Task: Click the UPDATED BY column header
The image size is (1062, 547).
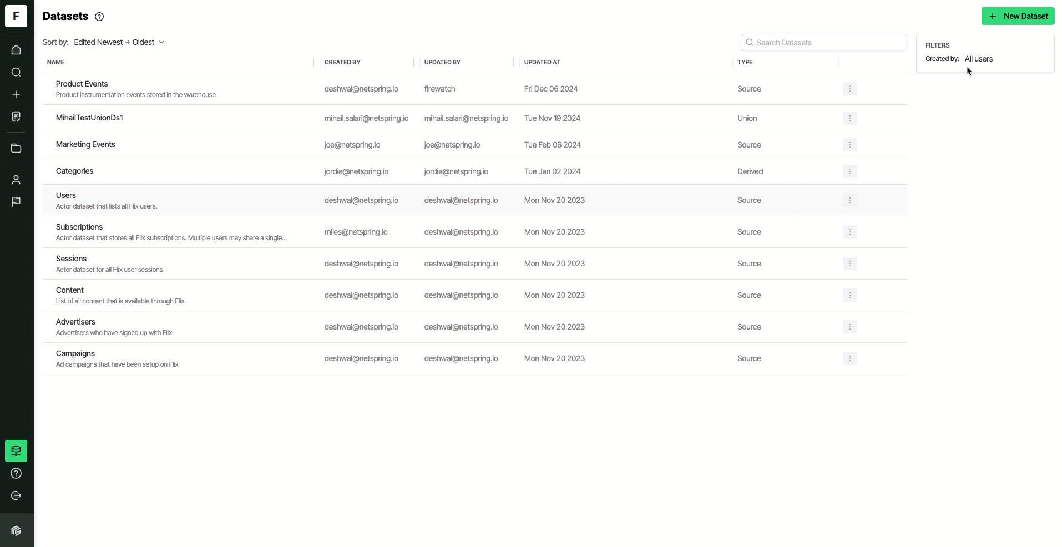Action: click(442, 62)
